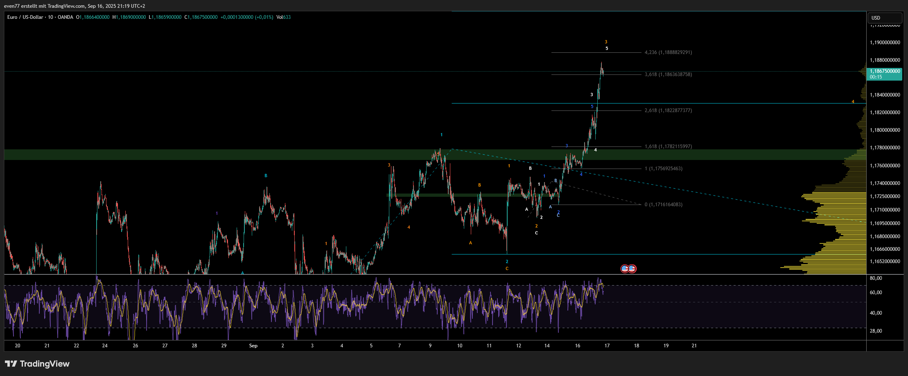The image size is (908, 376).
Task: Select the orange wave 4 label at the right edge
Action: click(853, 101)
